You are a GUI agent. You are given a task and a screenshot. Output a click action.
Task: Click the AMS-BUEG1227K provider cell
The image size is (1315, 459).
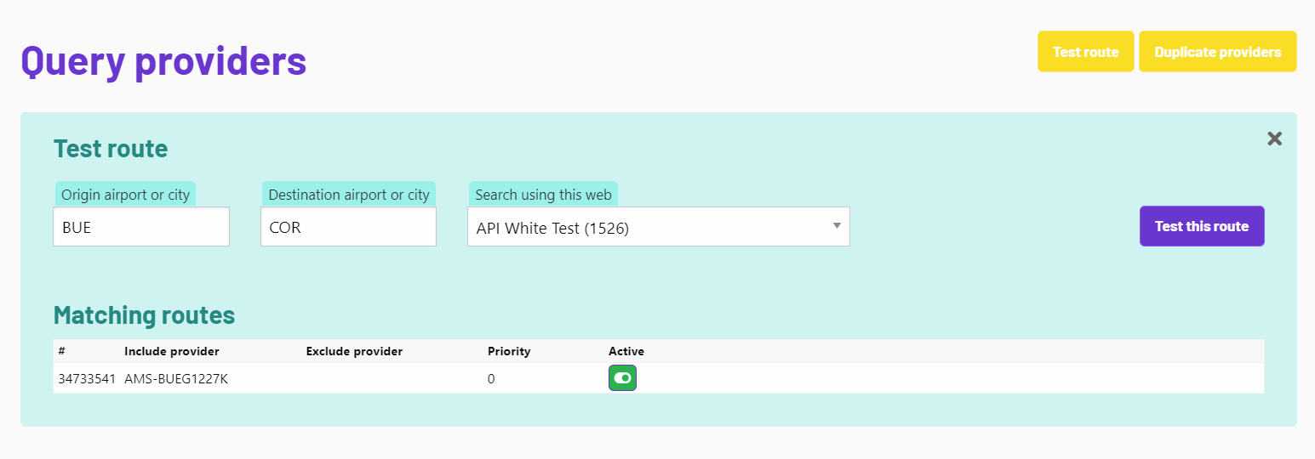pos(176,379)
